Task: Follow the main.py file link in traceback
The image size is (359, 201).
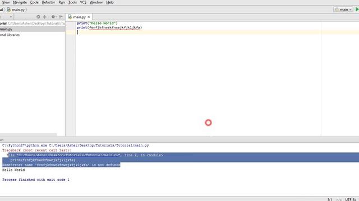Action: coord(68,155)
